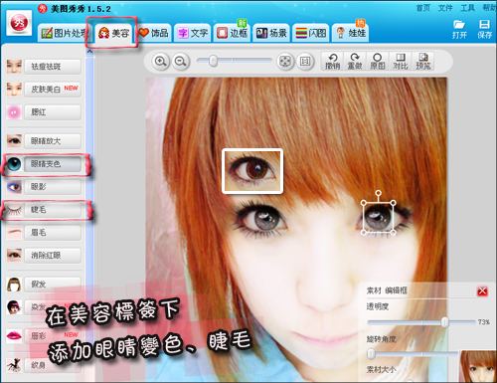Click the photo thumbnail in corner

(x=478, y=366)
